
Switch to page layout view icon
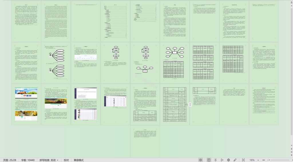tap(209, 160)
